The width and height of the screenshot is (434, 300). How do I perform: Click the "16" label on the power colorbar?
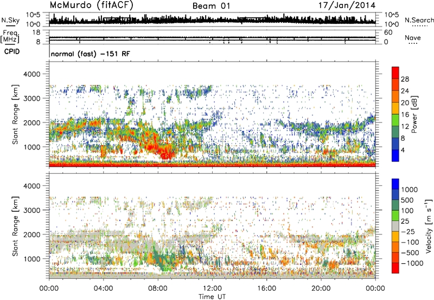405,115
